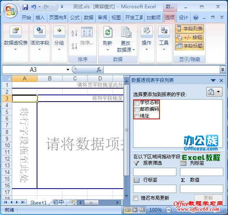Image resolution: width=228 pixels, height=215 pixels.
Task: Select row 5 header
Action: [7, 112]
